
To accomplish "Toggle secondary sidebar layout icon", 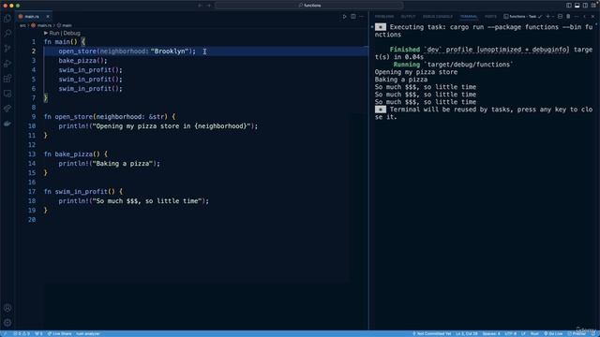I will [585, 6].
